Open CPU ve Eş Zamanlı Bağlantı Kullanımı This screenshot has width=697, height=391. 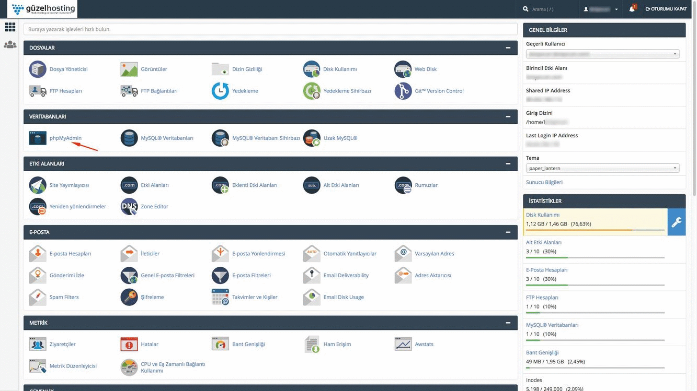coord(173,367)
